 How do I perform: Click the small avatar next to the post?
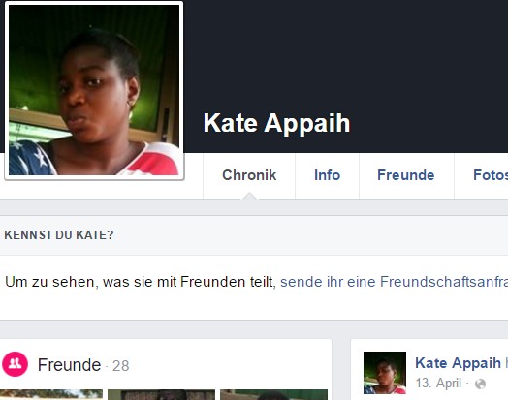click(x=385, y=373)
